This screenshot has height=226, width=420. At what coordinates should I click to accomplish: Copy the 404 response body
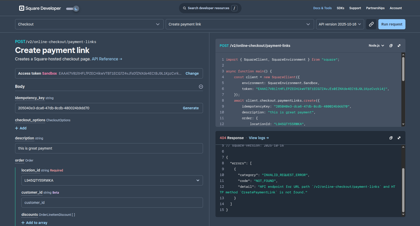(391, 138)
